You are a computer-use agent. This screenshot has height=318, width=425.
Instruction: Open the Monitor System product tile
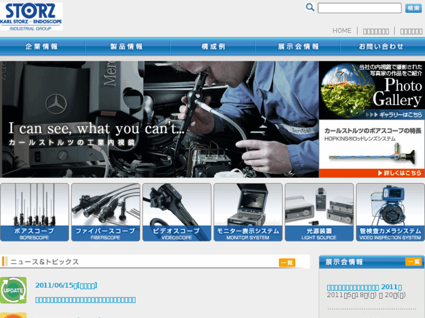(248, 212)
